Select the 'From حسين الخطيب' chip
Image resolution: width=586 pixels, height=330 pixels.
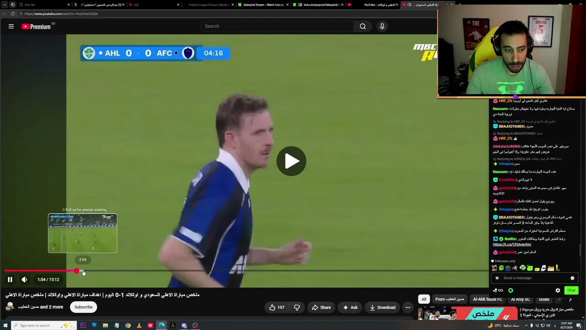pyautogui.click(x=450, y=299)
